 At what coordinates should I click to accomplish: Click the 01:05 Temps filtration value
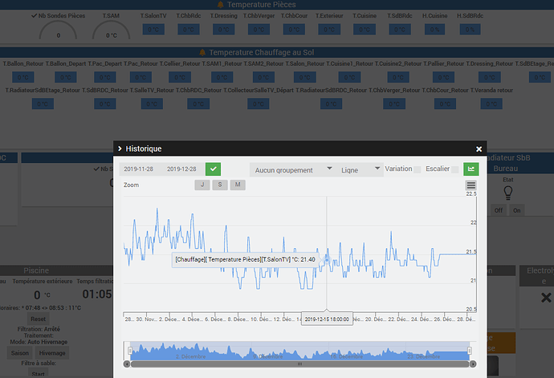pos(97,294)
